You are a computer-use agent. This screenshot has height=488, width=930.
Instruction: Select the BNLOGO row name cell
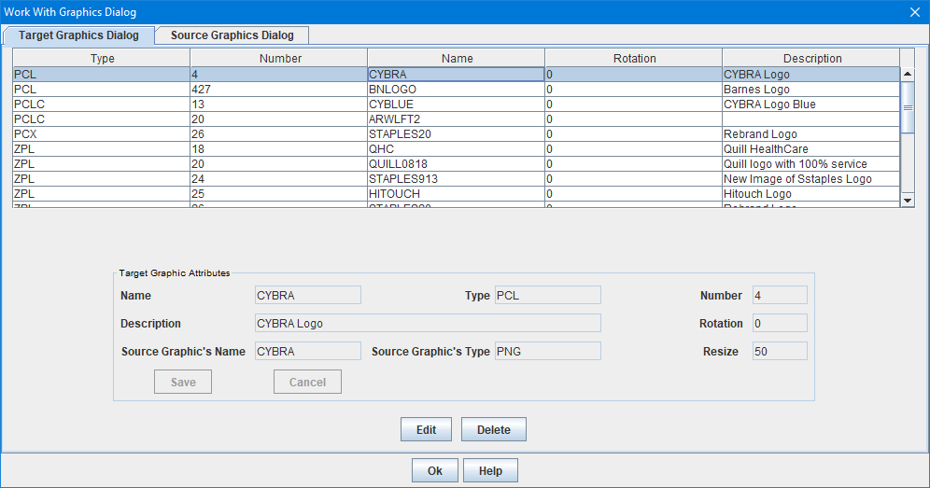(x=456, y=90)
